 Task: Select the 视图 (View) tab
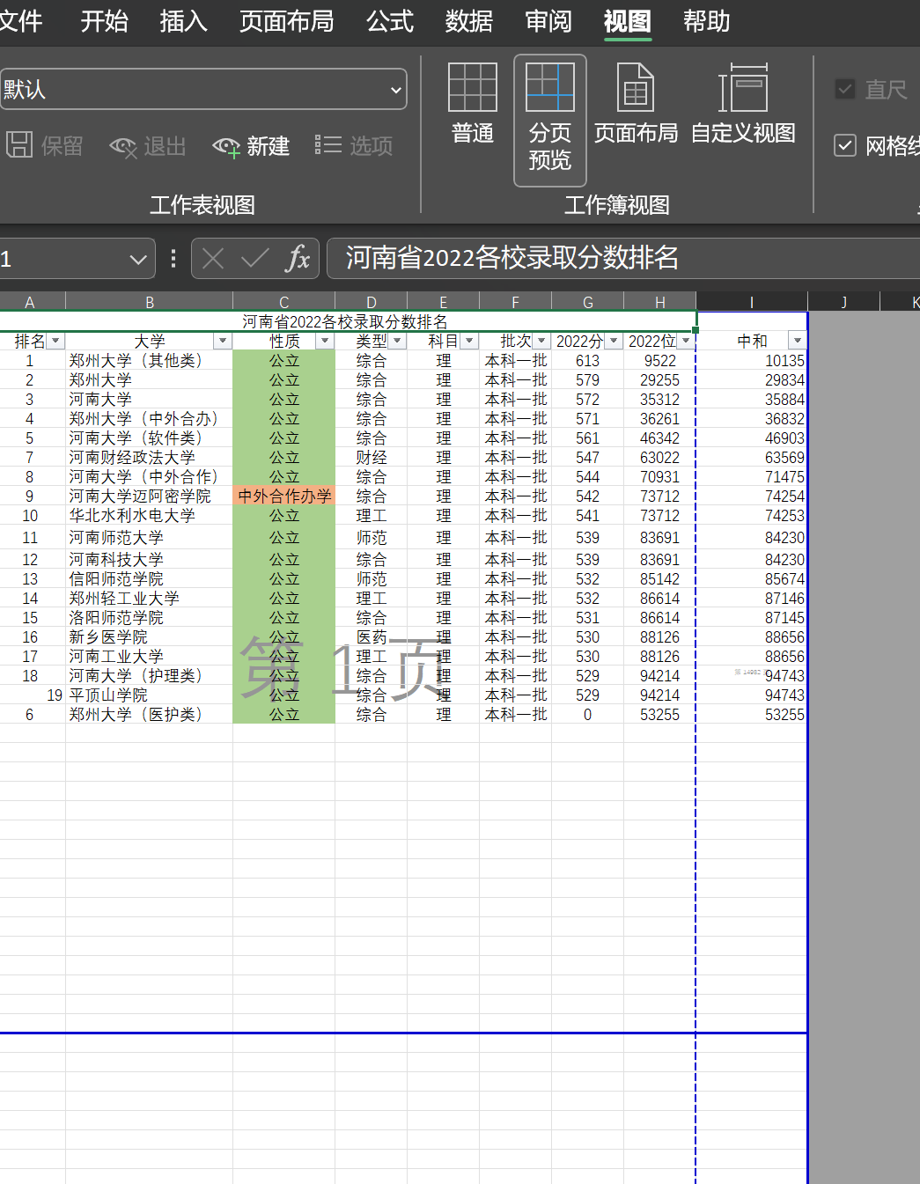tap(628, 21)
